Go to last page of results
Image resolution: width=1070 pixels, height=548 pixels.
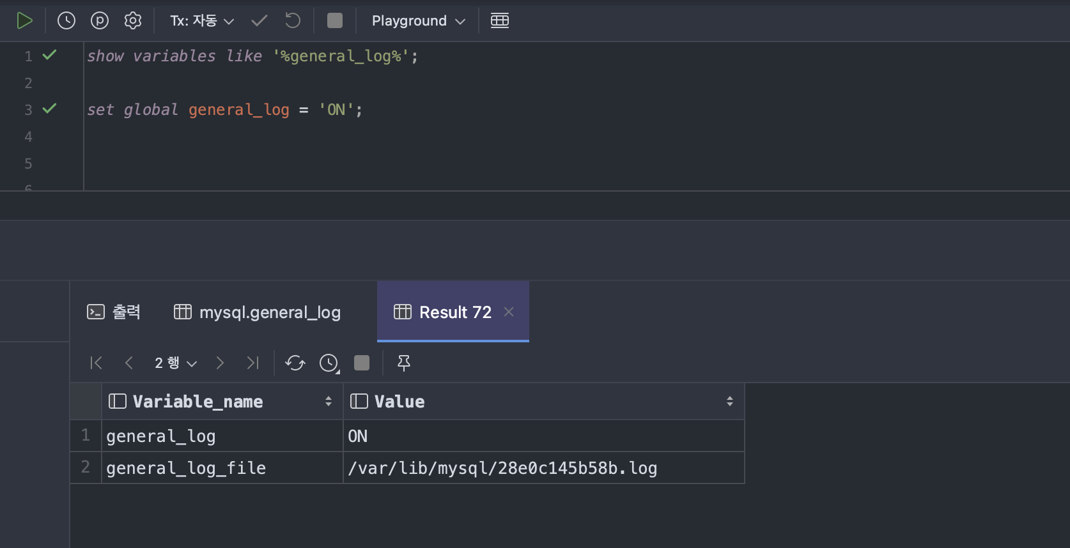253,363
